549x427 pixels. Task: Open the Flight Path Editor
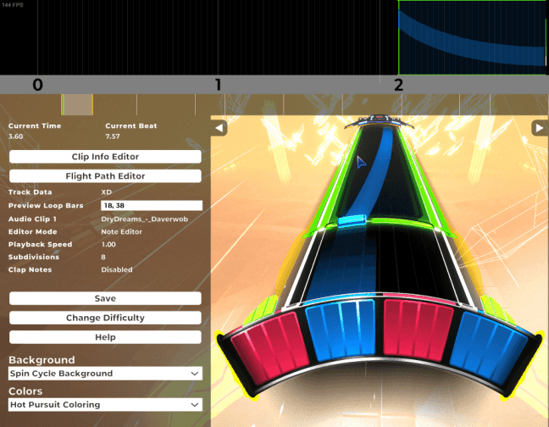coord(105,175)
